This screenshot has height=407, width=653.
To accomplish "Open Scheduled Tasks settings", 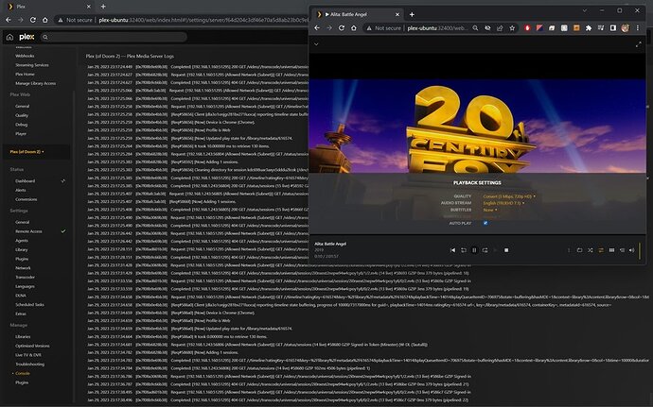I will (29, 304).
